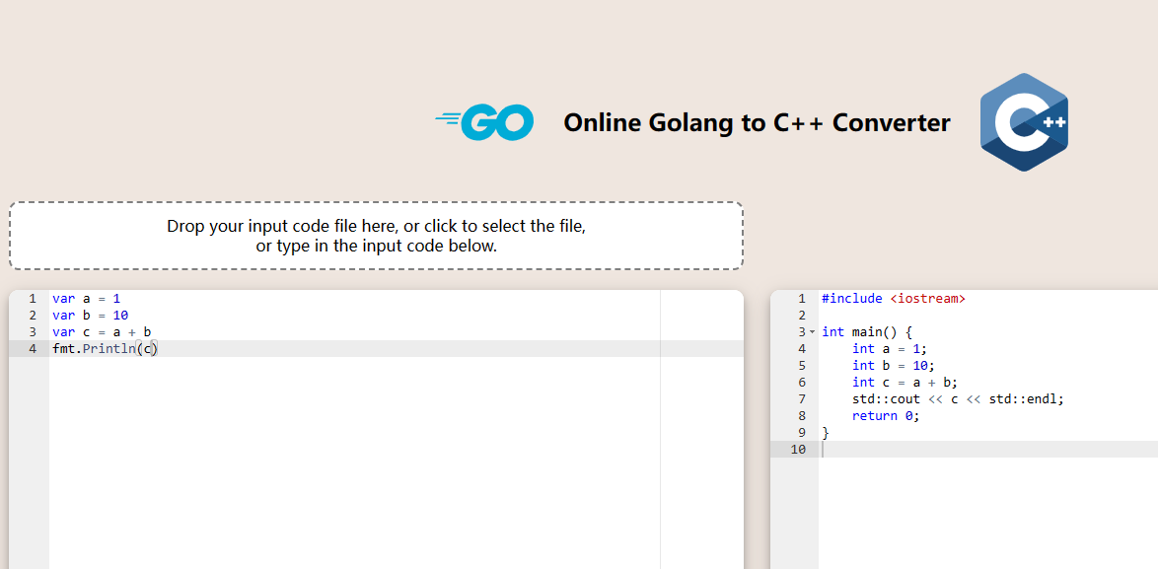Click output line '#include <iostream>'
1158x569 pixels.
[x=894, y=298]
